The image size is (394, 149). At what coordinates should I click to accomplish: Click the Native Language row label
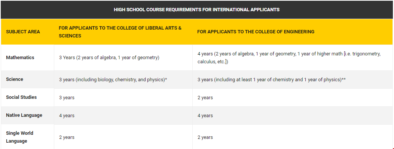(24, 115)
